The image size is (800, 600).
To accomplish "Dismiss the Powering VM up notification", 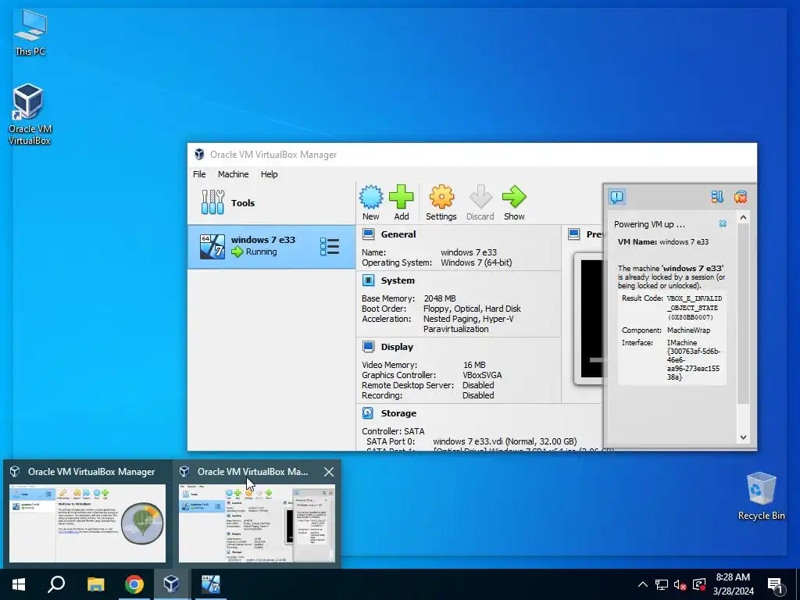I will pos(723,223).
